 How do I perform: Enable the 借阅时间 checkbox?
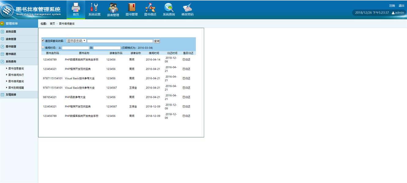tap(43, 48)
